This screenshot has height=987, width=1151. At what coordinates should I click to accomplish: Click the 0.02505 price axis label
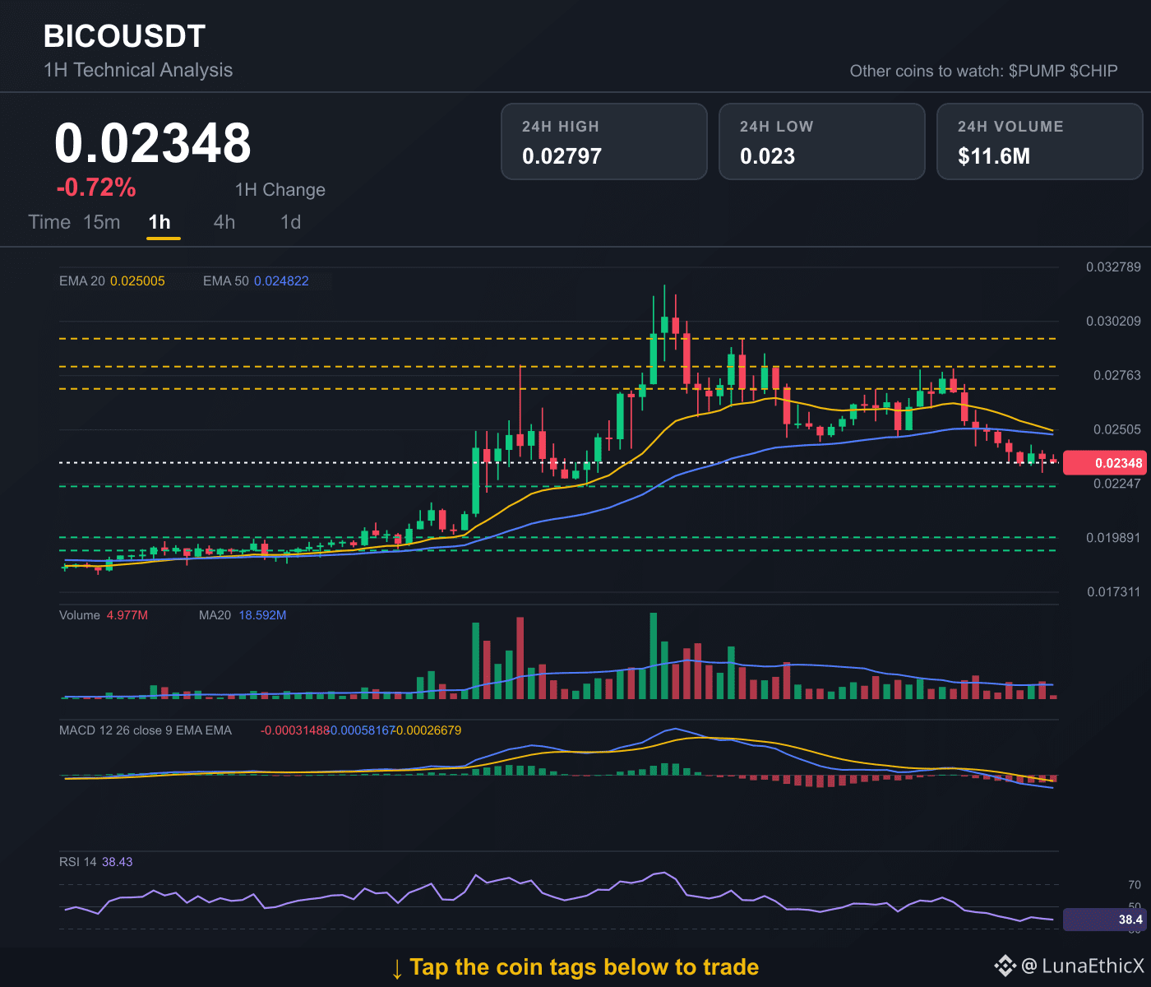click(x=1117, y=429)
